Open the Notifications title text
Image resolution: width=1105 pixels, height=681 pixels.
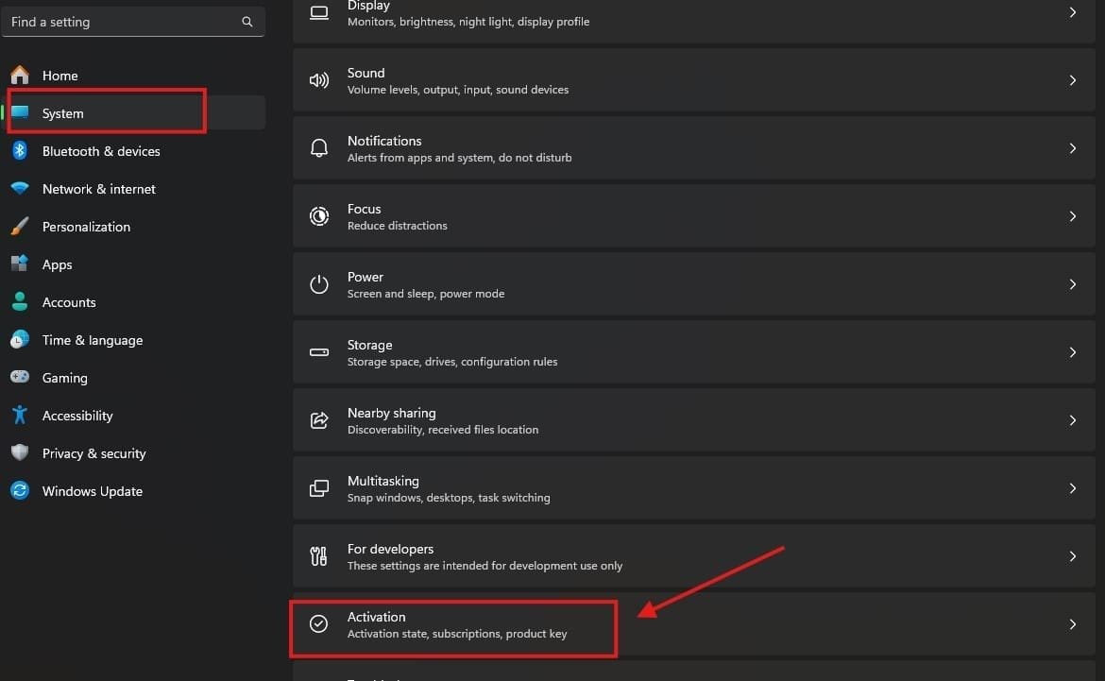pyautogui.click(x=384, y=141)
